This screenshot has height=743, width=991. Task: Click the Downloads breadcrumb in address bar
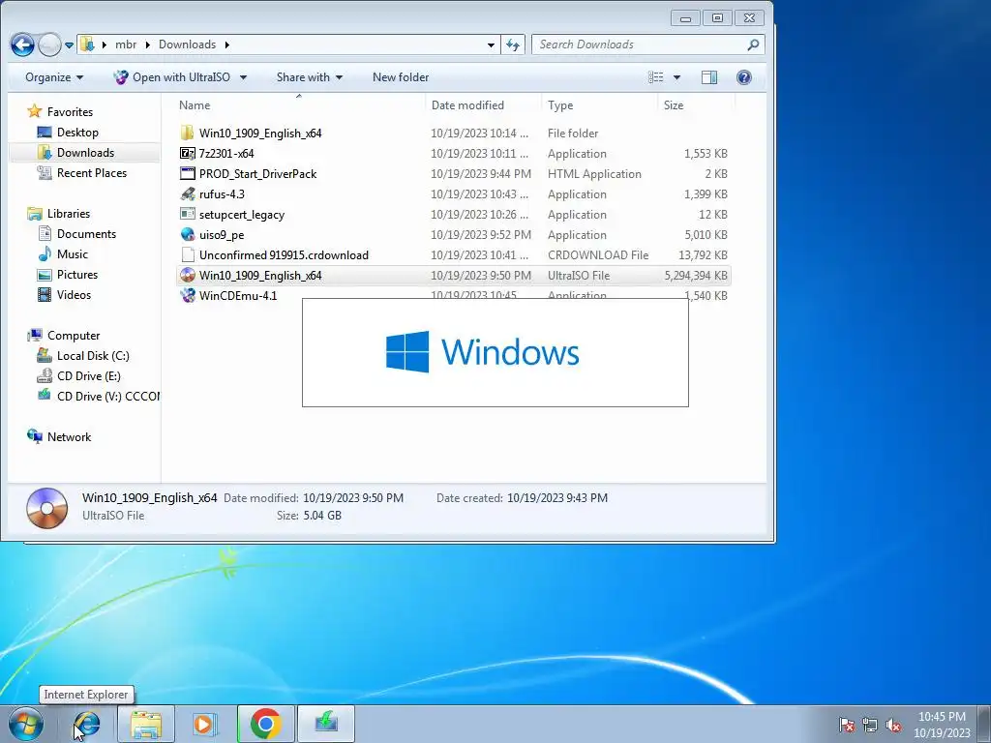click(187, 45)
